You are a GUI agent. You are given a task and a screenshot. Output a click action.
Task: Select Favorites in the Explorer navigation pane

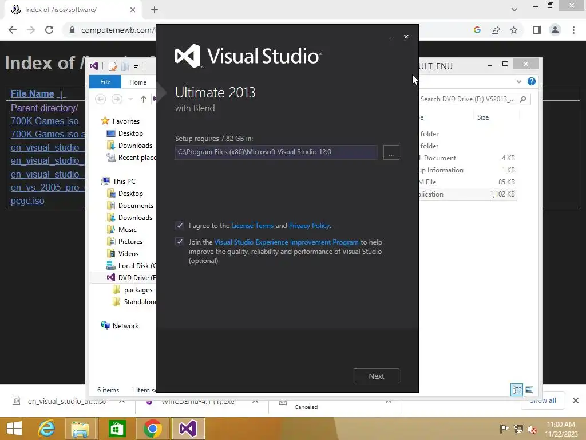(126, 121)
